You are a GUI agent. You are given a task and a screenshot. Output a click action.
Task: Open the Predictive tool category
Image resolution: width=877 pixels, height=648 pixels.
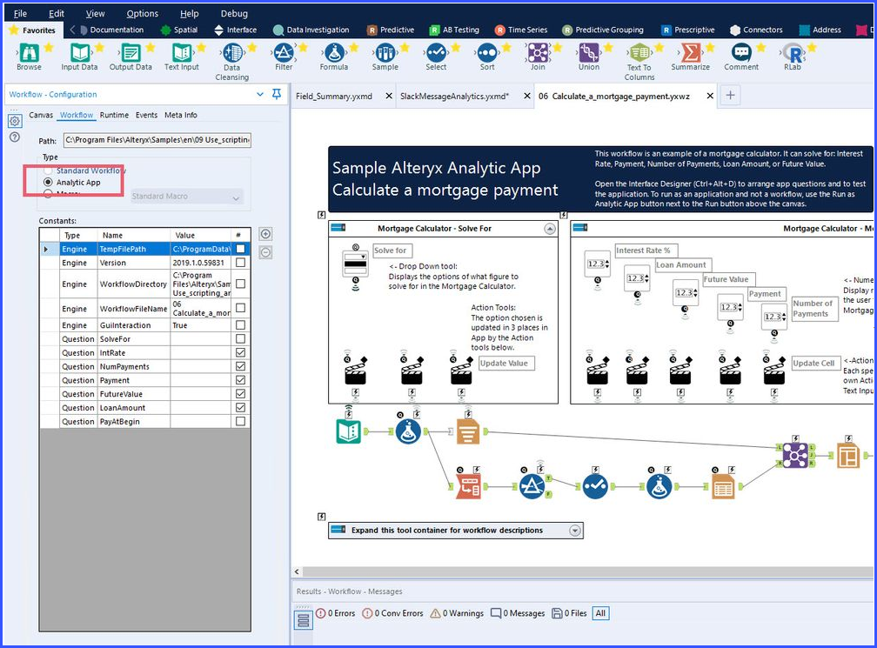click(x=391, y=30)
